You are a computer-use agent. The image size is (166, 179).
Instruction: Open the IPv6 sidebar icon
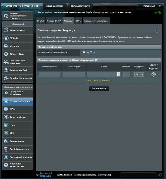point(6,125)
